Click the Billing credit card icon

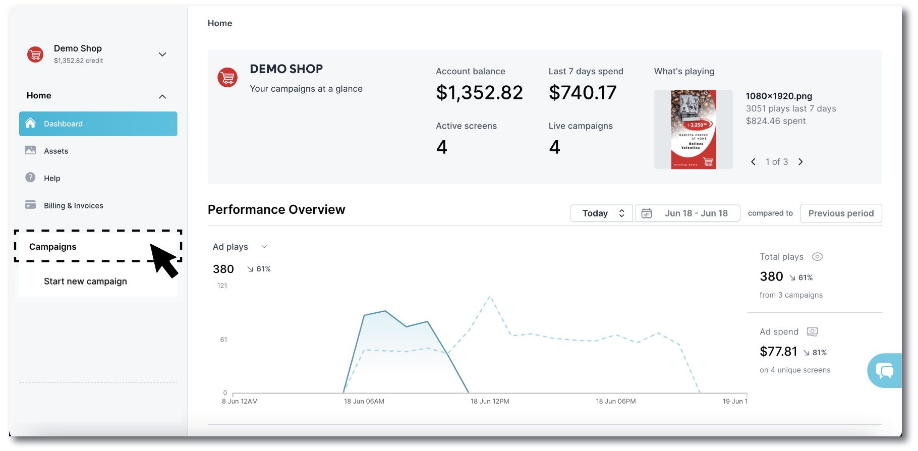tap(30, 204)
